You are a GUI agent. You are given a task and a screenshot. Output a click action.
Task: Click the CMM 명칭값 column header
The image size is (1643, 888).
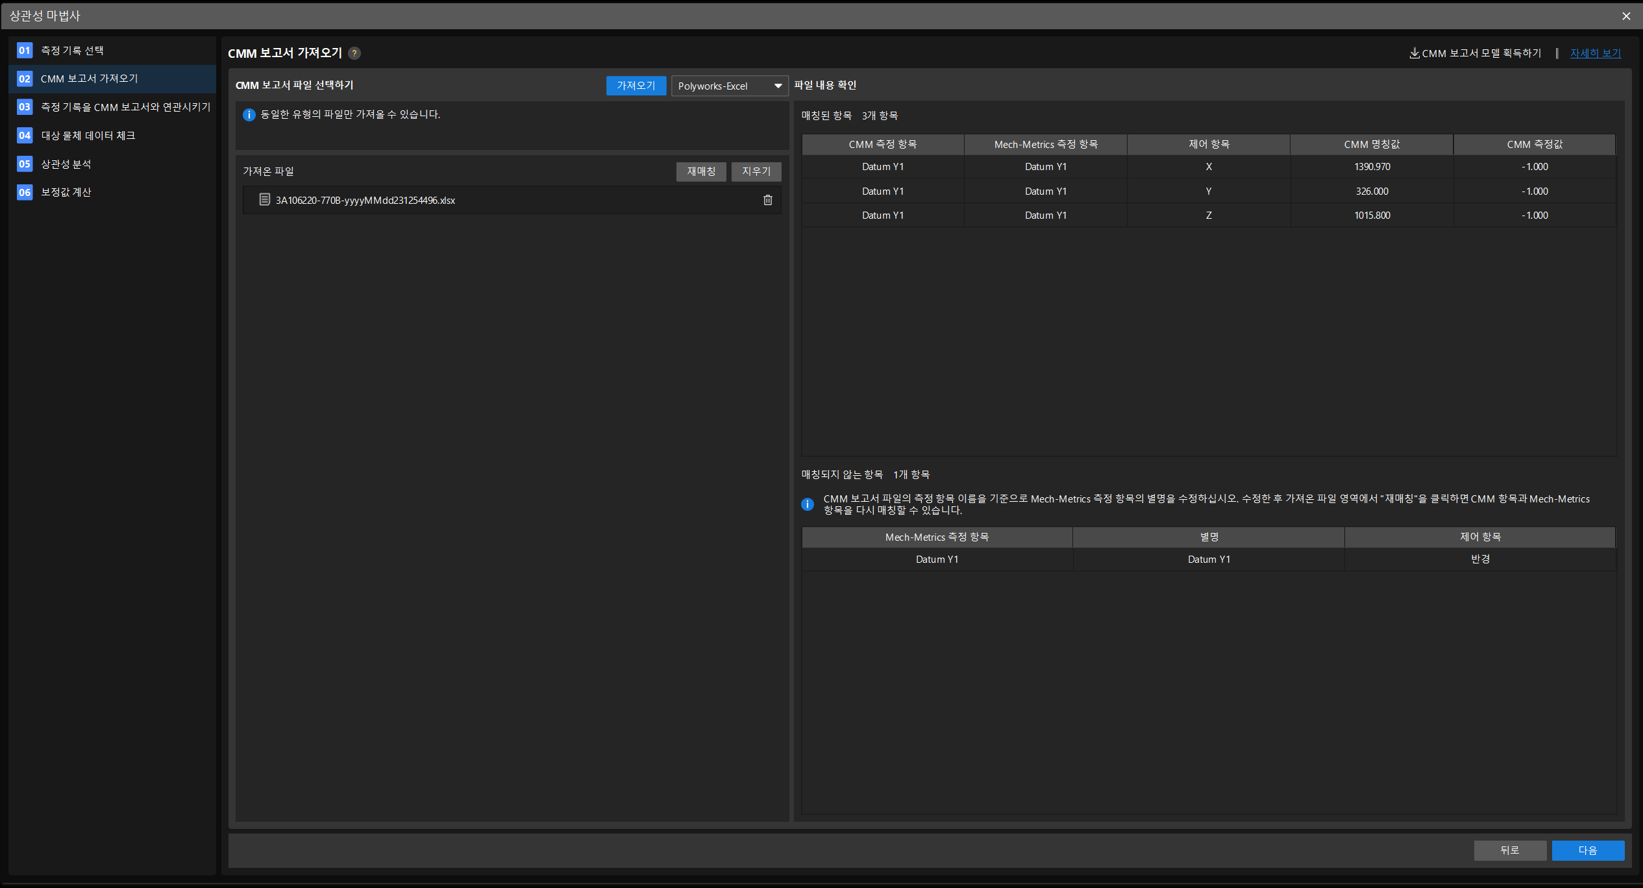(1372, 144)
